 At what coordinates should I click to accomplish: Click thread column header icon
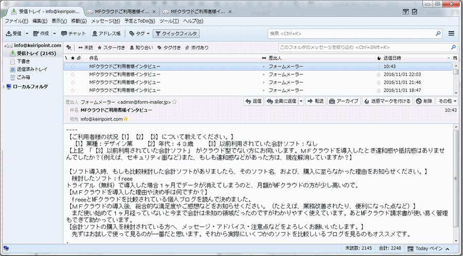66,58
